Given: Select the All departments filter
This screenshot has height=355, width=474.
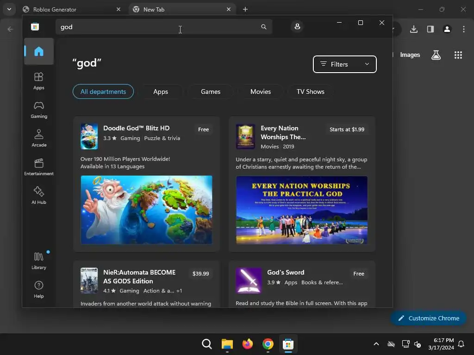Looking at the screenshot, I should (103, 92).
